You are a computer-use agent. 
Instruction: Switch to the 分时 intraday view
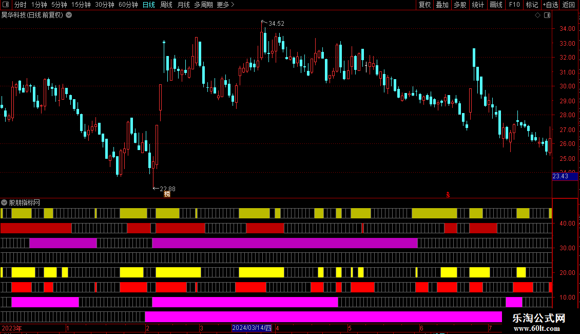click(x=21, y=5)
